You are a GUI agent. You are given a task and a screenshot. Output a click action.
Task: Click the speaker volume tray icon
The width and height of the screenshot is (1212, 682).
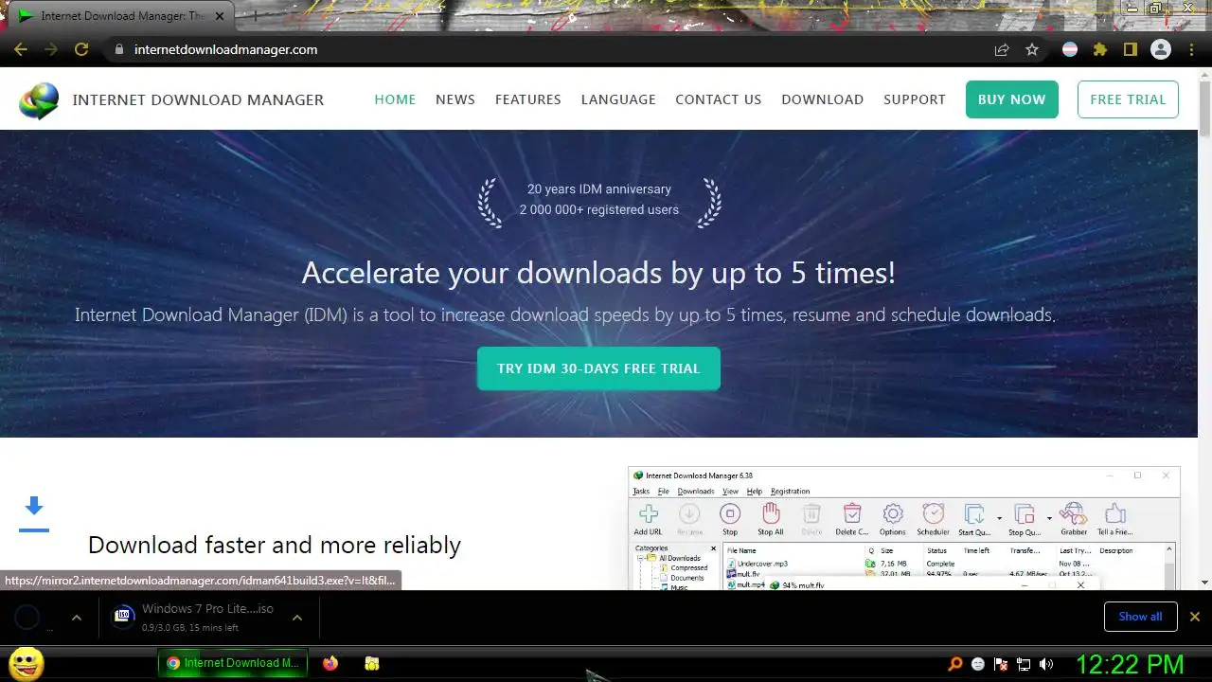coord(1046,664)
